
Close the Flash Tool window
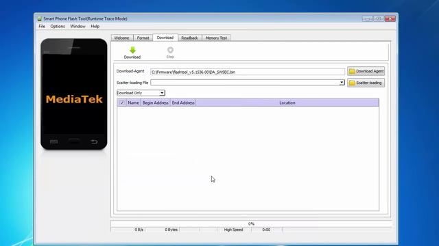pyautogui.click(x=390, y=18)
